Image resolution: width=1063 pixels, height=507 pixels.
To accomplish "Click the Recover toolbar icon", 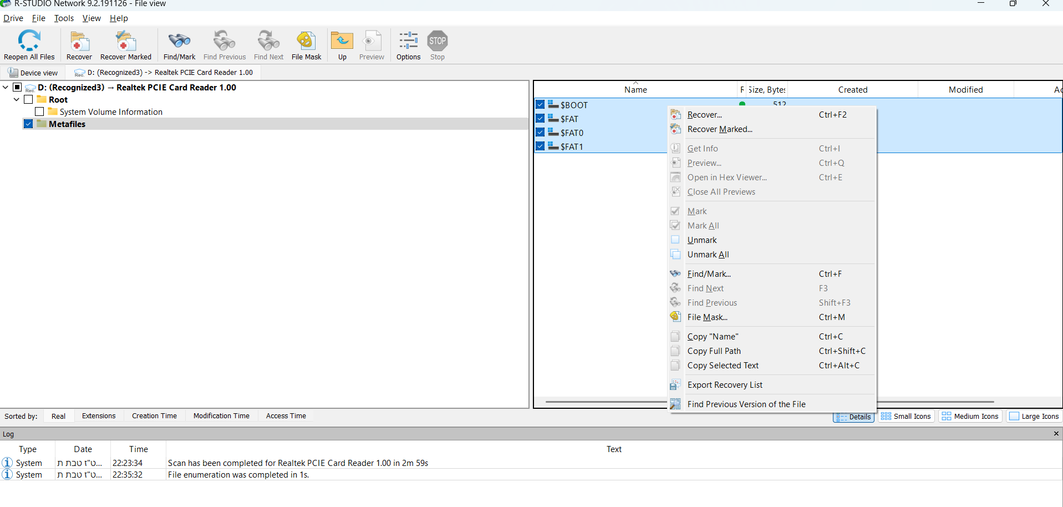I will 79,41.
